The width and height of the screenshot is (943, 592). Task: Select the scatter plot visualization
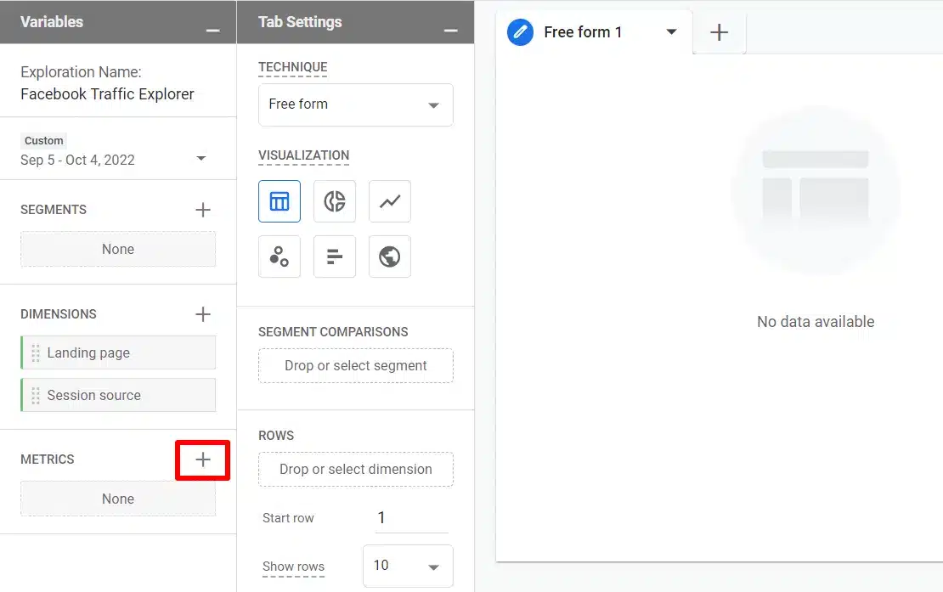[x=279, y=257]
